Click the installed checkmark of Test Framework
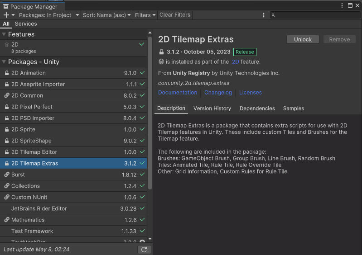 (142, 231)
